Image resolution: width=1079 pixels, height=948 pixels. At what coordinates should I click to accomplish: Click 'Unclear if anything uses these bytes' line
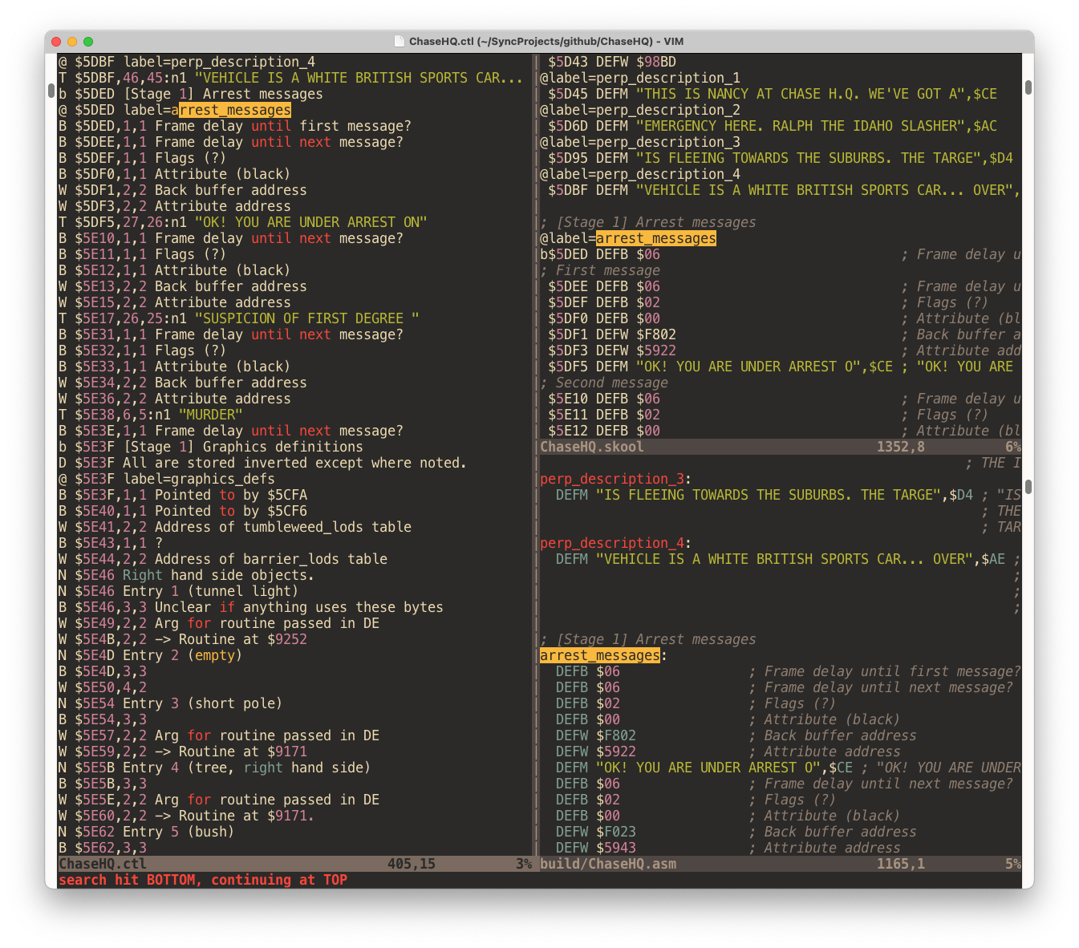[251, 607]
